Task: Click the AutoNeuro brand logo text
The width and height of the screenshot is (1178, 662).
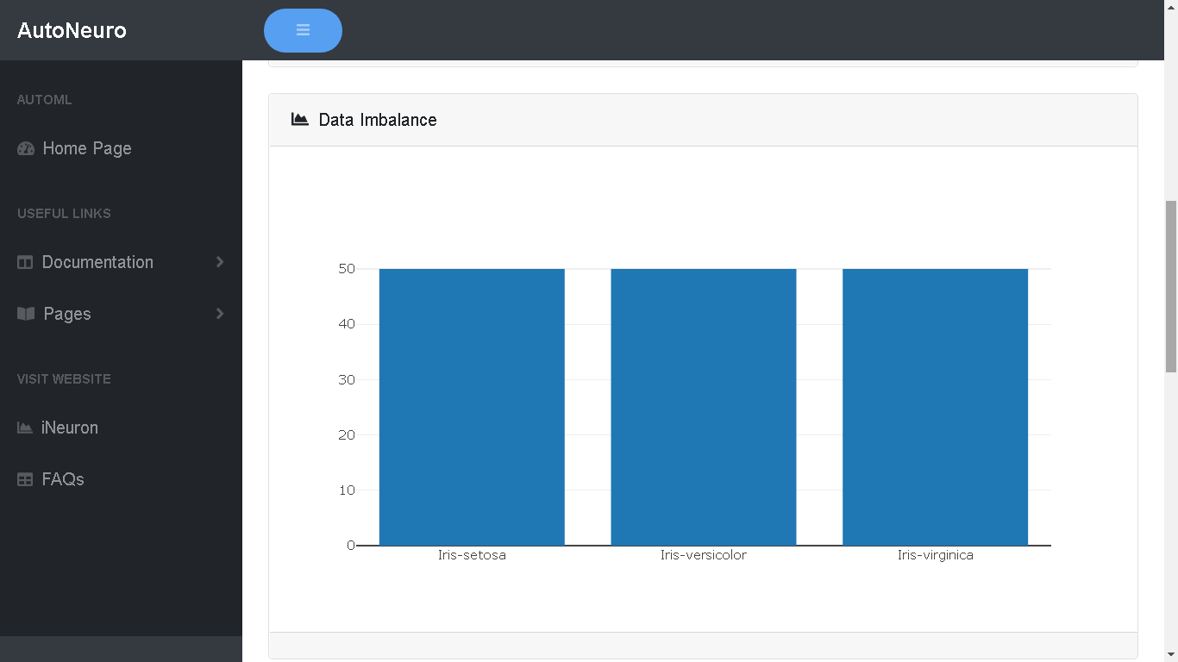Action: point(72,30)
